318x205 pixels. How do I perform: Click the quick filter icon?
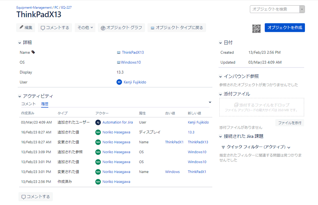(x=223, y=147)
